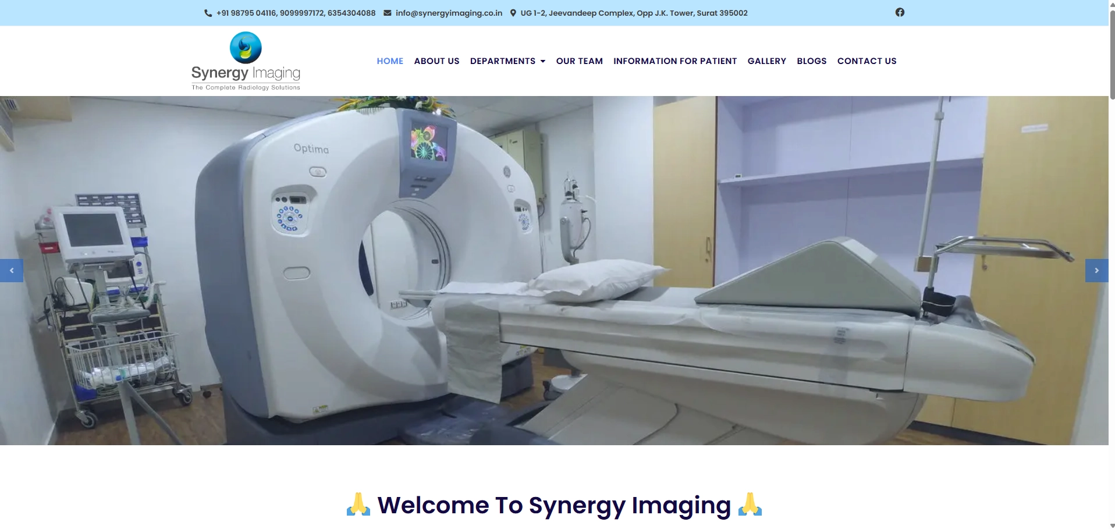1115x529 pixels.
Task: Click the phone number +91 98795 04116
Action: (246, 13)
